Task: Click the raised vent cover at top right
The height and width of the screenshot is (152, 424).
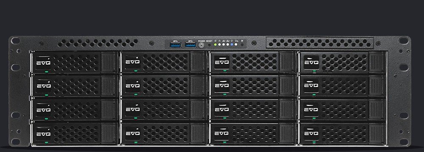Action: [x=320, y=43]
